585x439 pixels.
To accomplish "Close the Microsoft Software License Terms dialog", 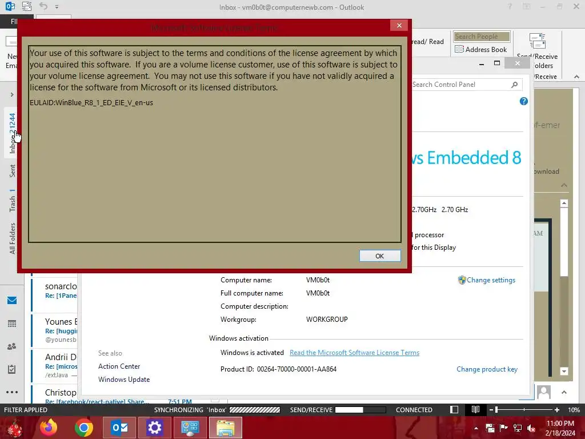I will coord(399,25).
